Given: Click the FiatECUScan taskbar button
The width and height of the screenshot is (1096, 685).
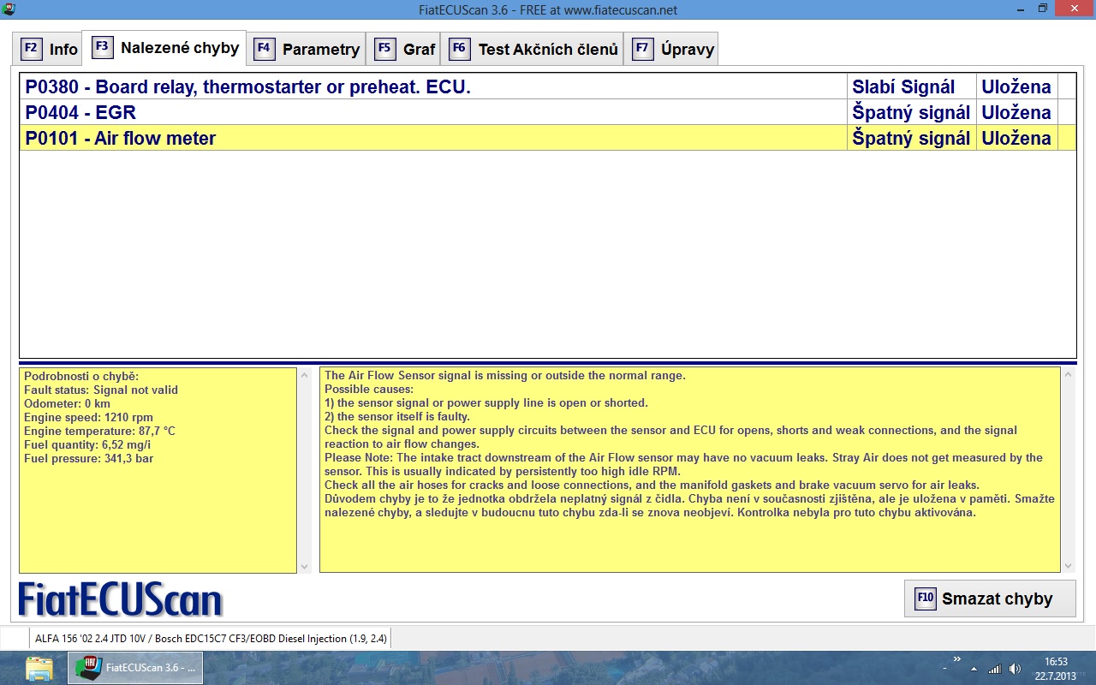Looking at the screenshot, I should pyautogui.click(x=135, y=668).
